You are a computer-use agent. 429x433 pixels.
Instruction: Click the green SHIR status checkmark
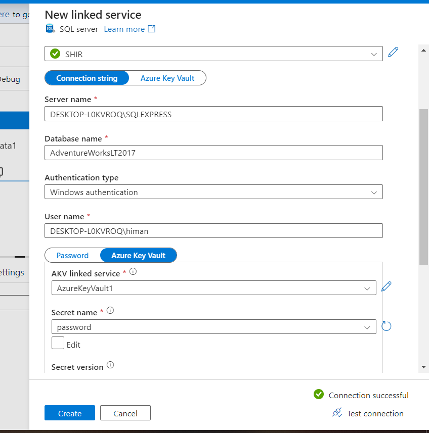[55, 54]
